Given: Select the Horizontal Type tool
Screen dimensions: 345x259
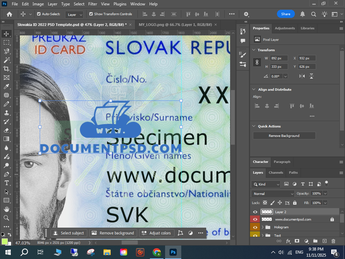Looking at the screenshot, I should 6,183.
